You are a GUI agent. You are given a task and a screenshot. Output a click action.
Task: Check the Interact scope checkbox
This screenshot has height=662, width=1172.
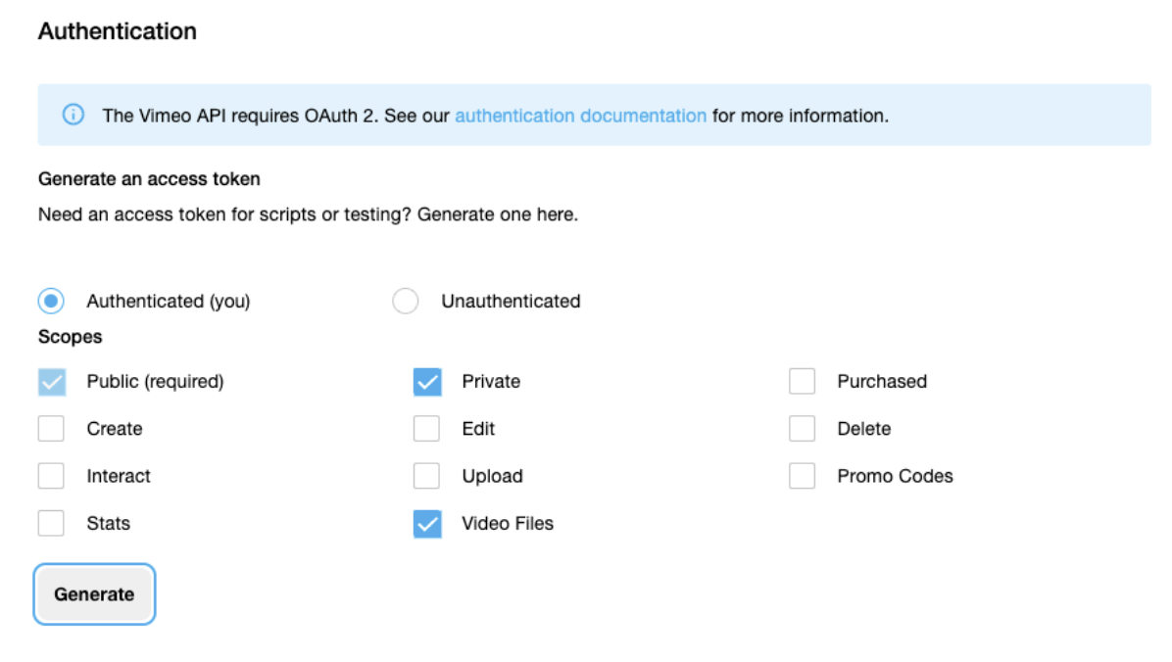(52, 476)
